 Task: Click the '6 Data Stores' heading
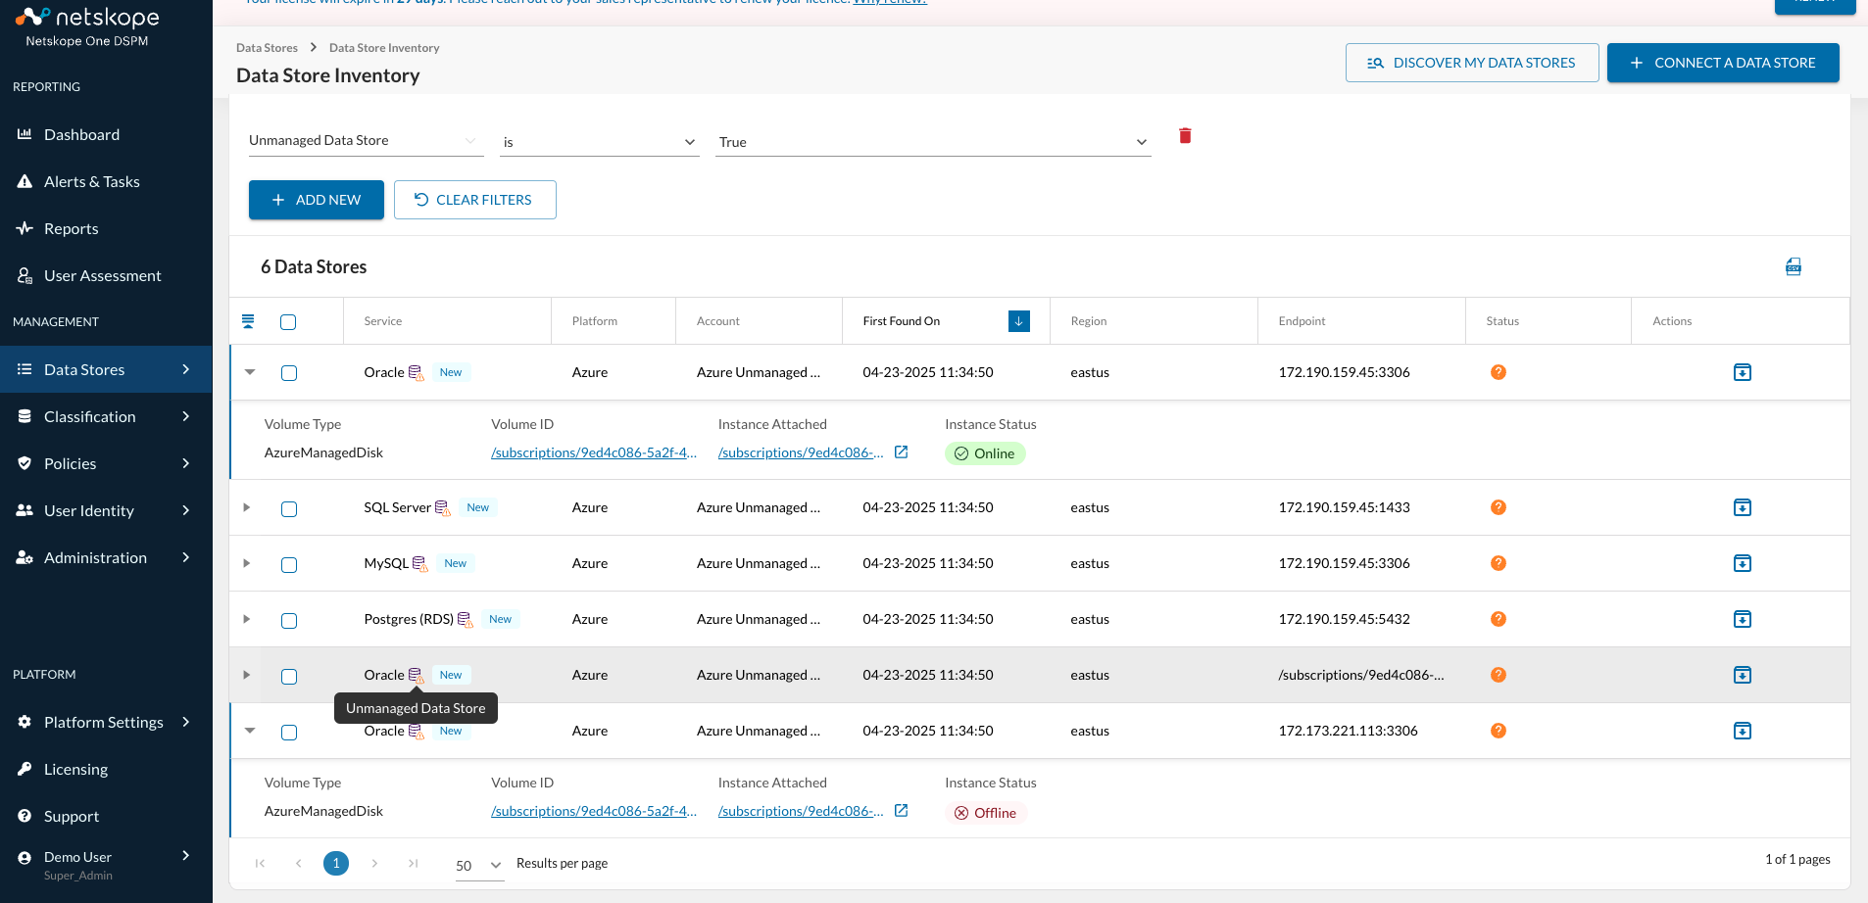(314, 266)
